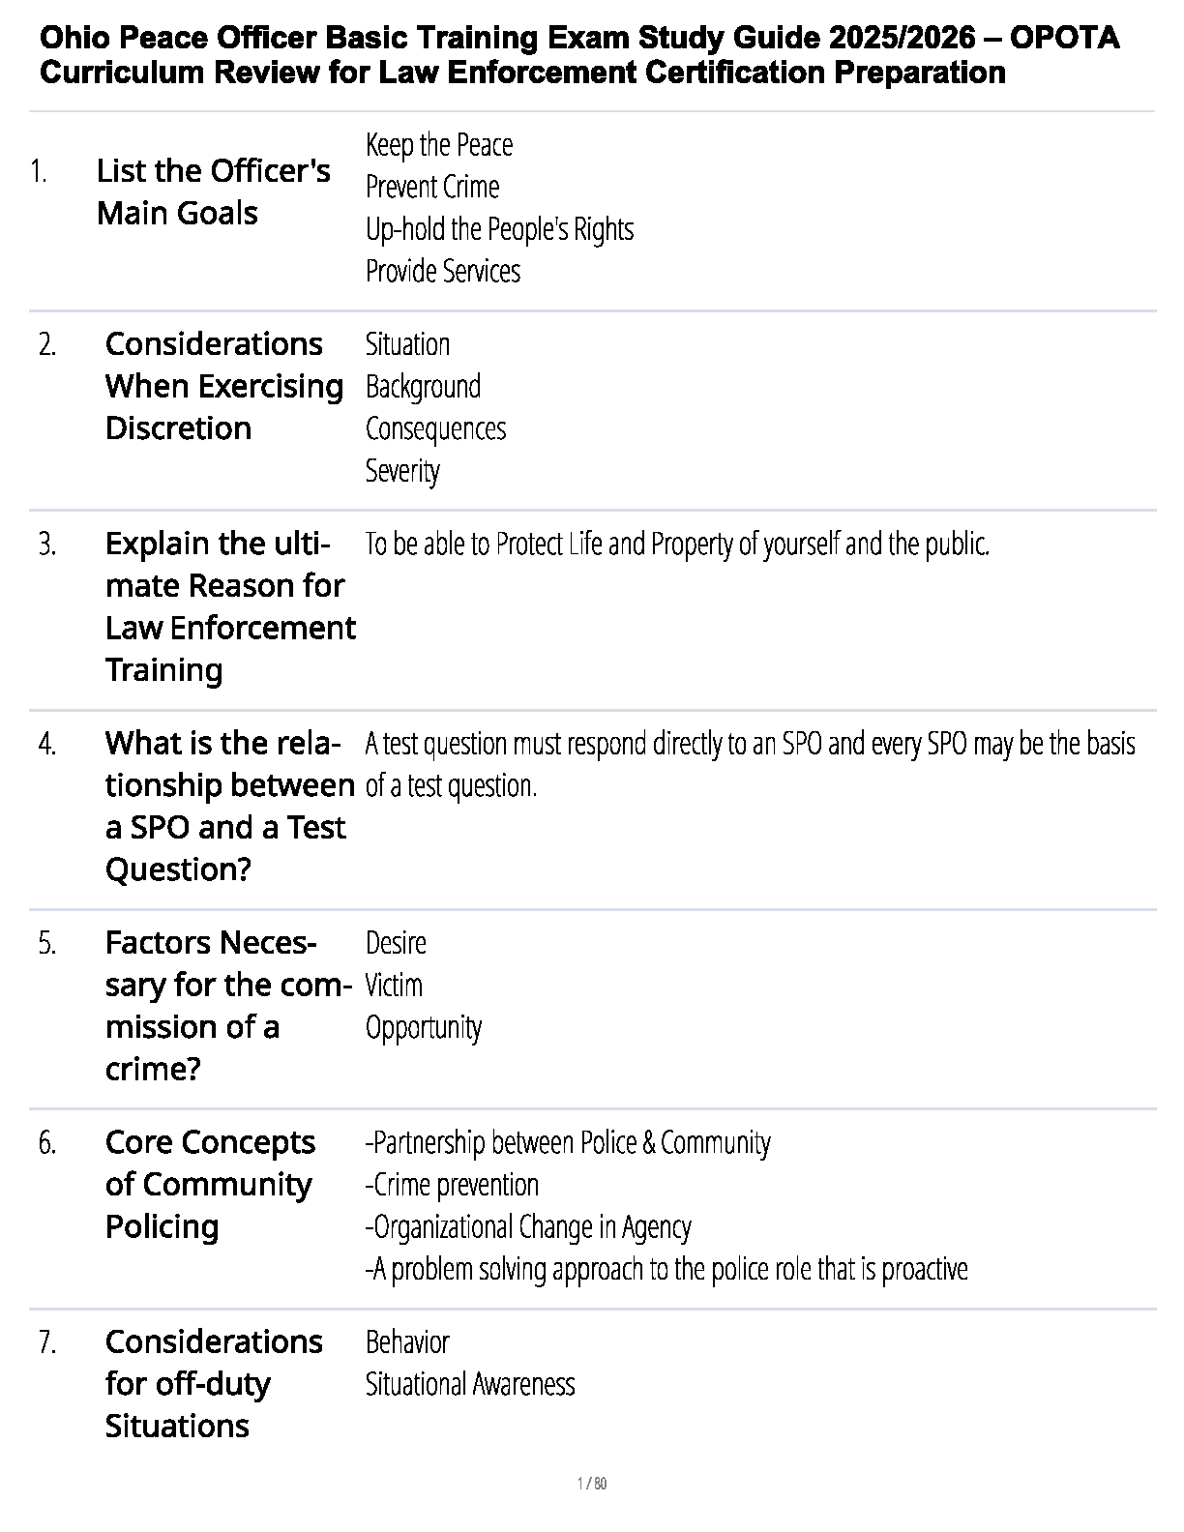Screen dimensions: 1184x1532
Task: Click "Considerations for off-duty Situations" term
Action: [214, 1383]
